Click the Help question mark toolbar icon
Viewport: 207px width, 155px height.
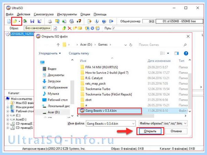pos(104,21)
